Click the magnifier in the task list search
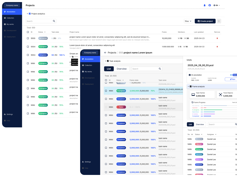This screenshot has height=177, width=237. coord(160,69)
